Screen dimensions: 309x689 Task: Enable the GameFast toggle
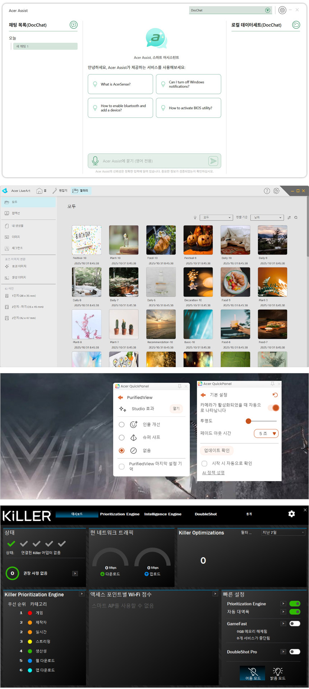(x=295, y=624)
